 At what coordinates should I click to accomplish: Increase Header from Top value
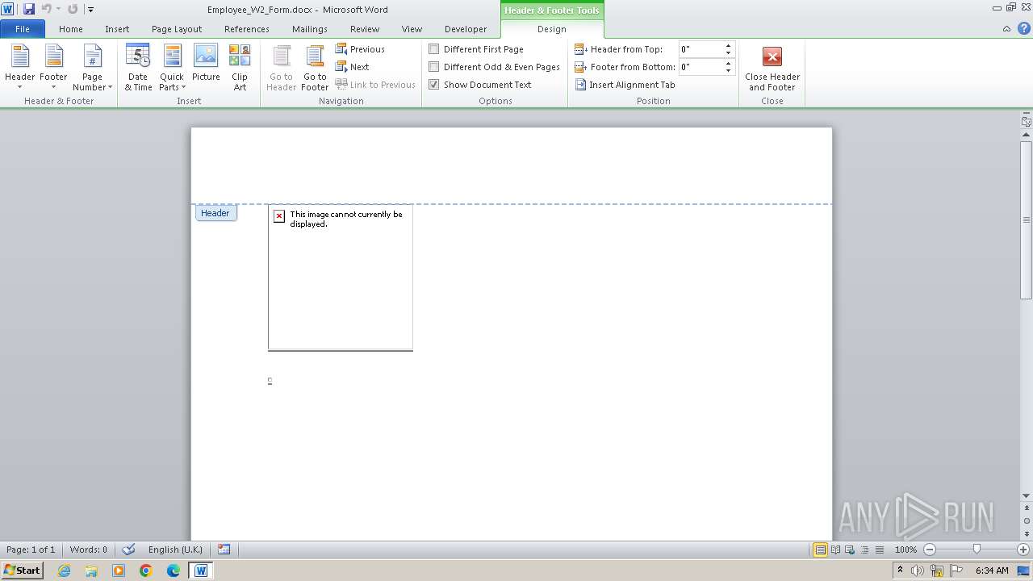[728, 46]
